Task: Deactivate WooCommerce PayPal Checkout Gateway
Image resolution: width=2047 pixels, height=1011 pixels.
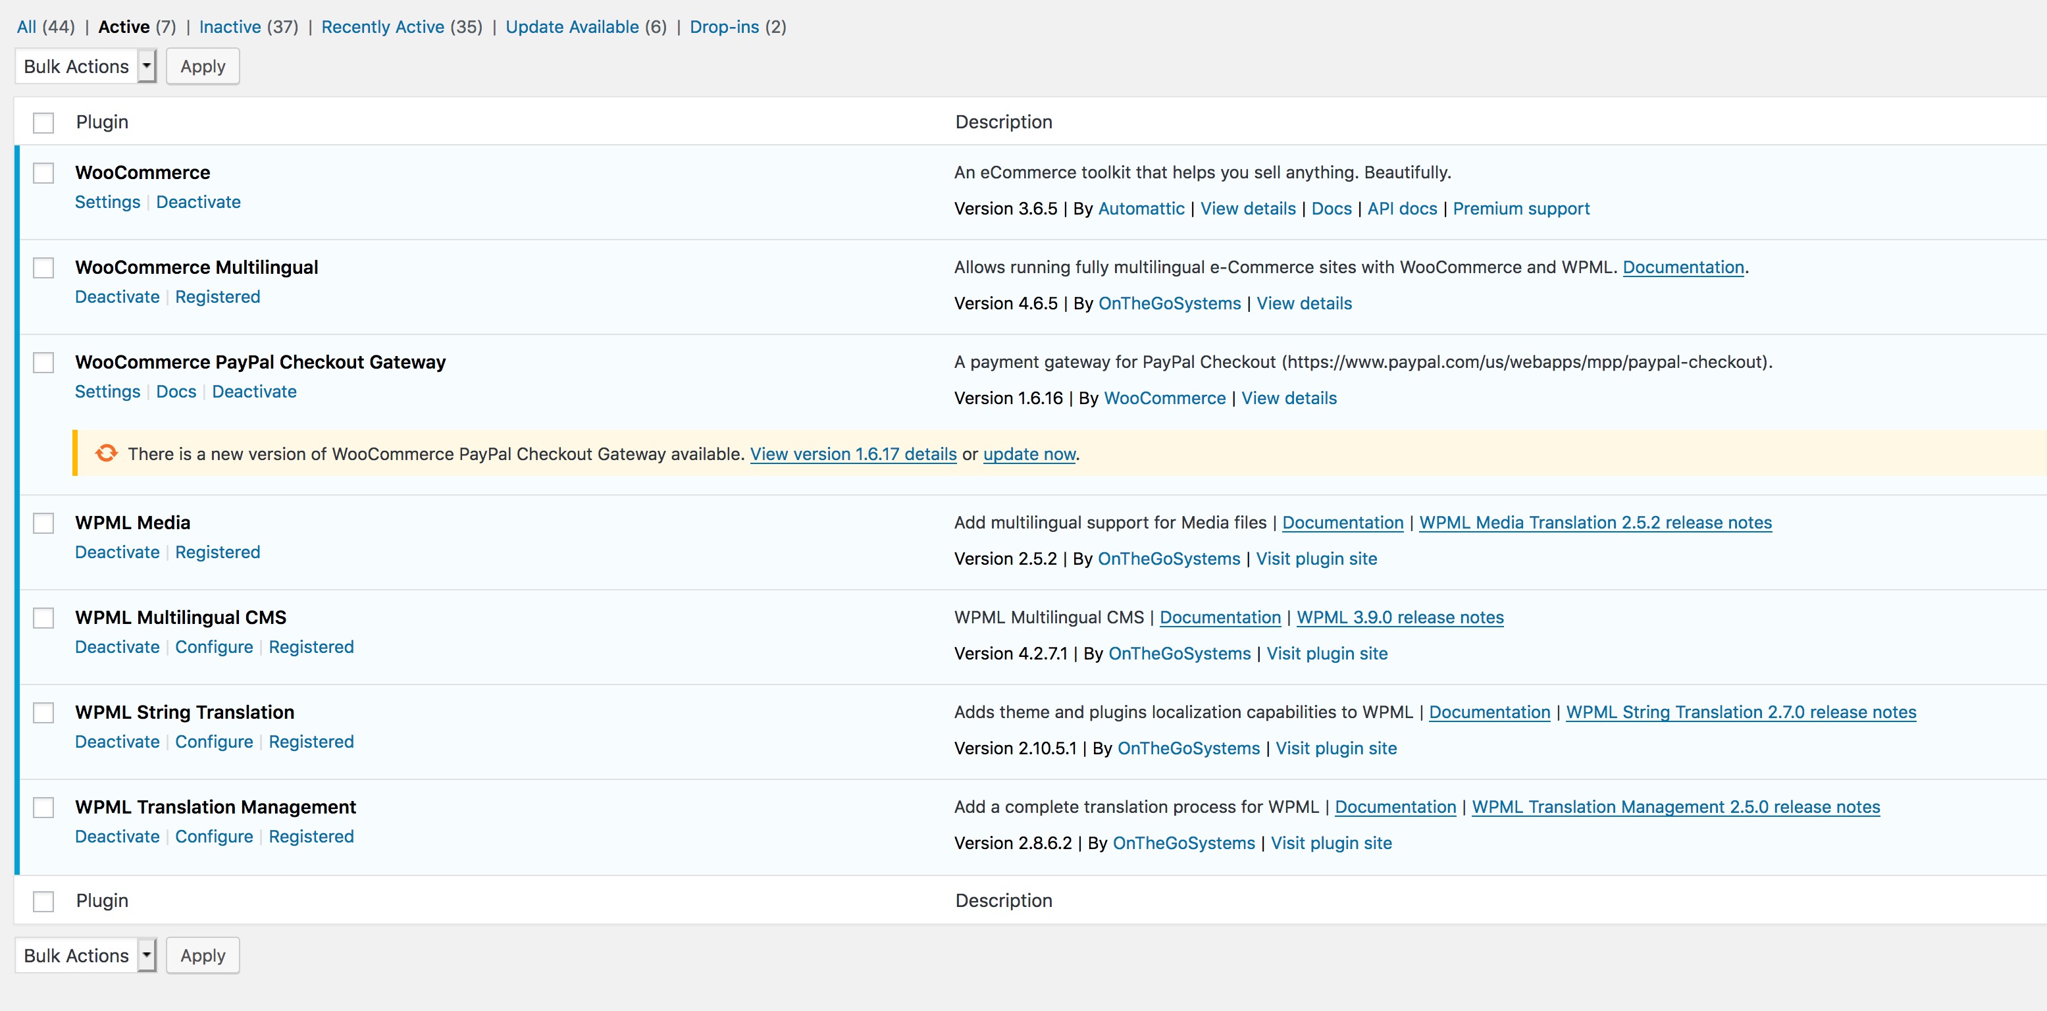Action: pyautogui.click(x=254, y=392)
